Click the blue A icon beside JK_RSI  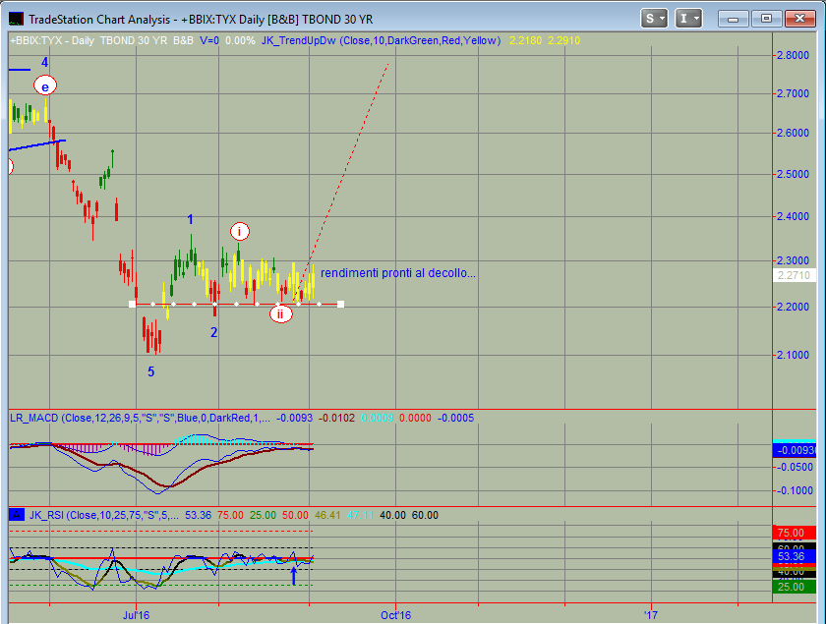pyautogui.click(x=17, y=515)
